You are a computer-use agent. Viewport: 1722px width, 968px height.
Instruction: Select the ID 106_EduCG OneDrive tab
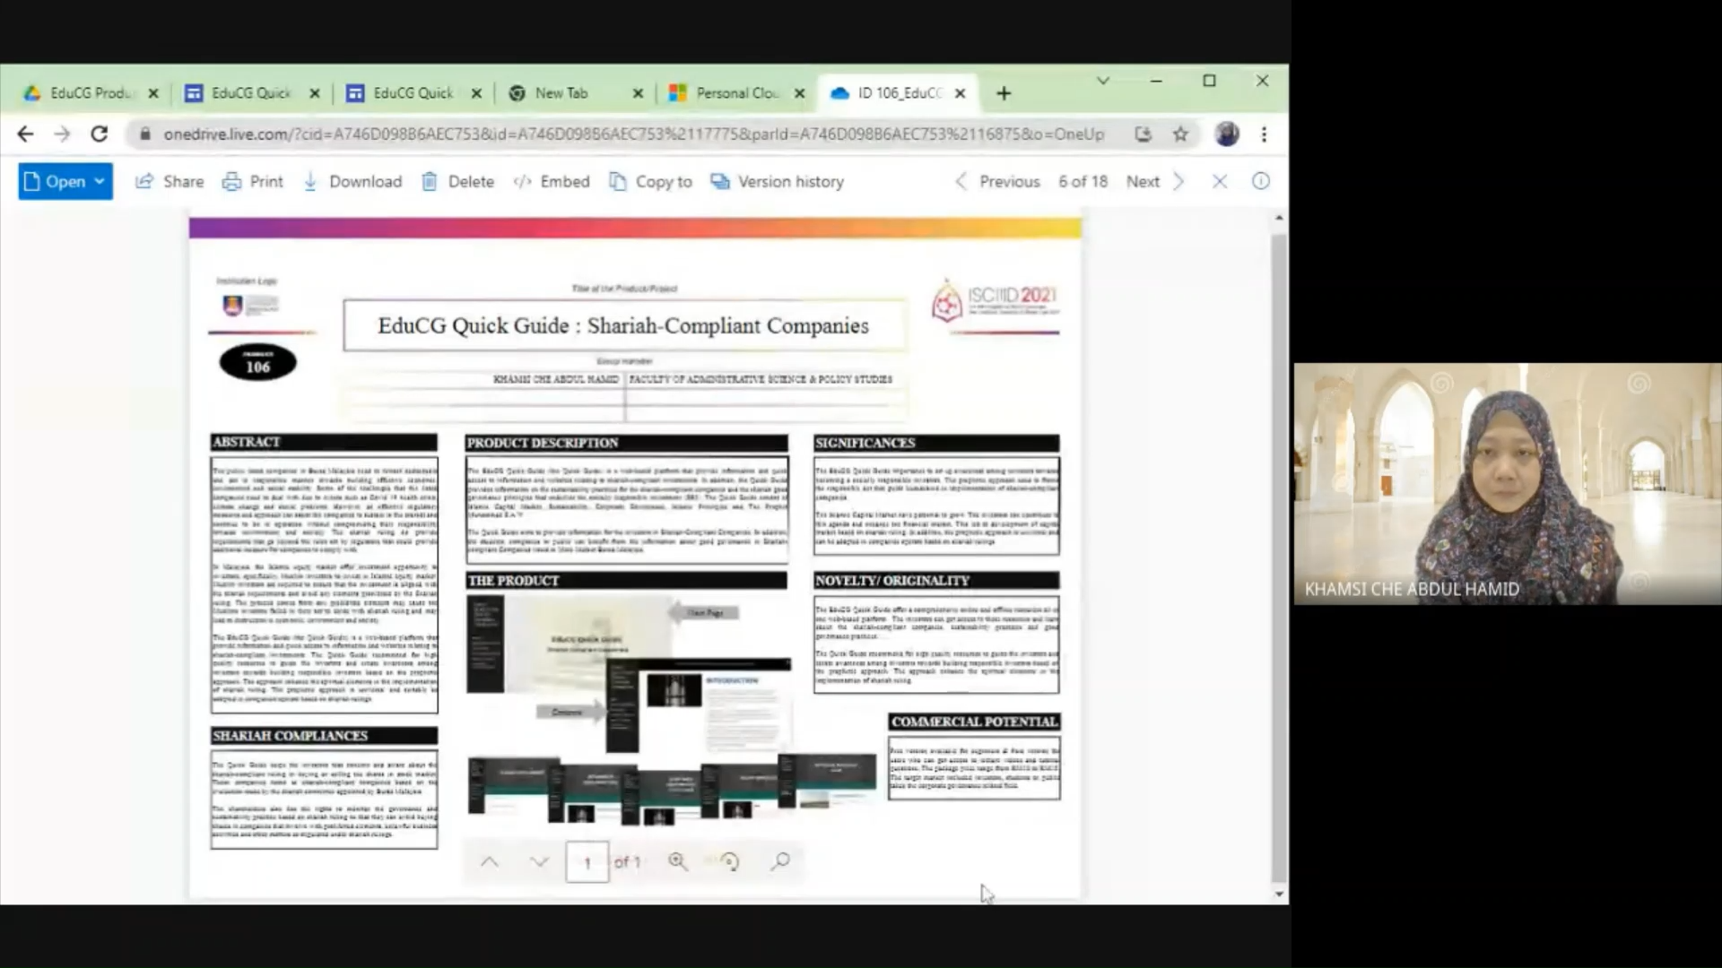(899, 92)
